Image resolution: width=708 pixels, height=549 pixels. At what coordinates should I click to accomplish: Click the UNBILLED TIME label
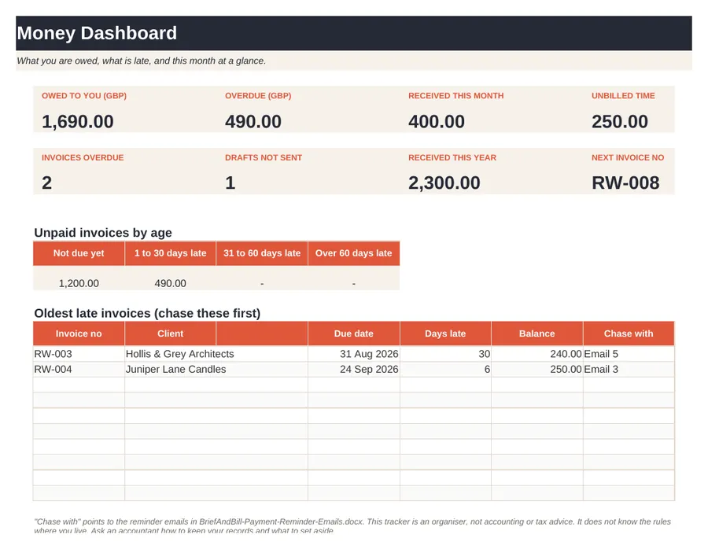[623, 96]
